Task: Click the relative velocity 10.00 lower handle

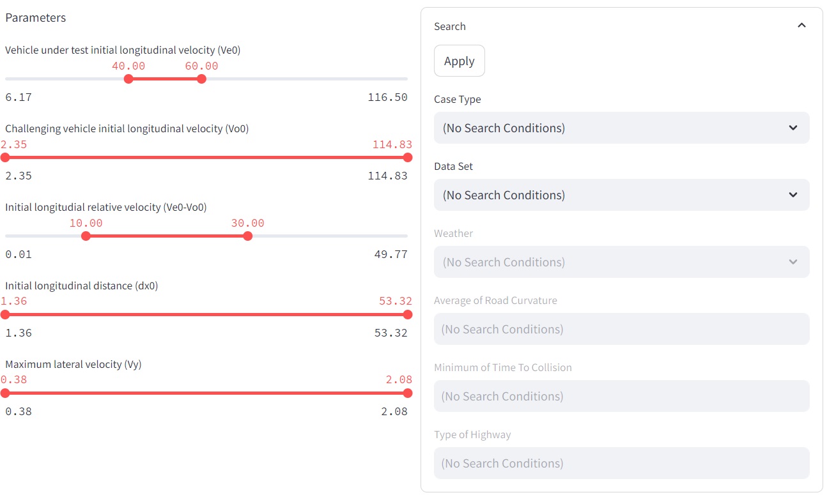Action: (x=86, y=236)
